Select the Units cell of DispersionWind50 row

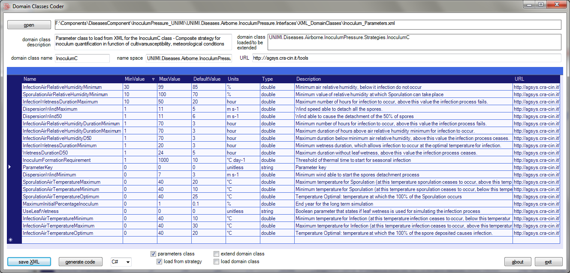pos(243,116)
